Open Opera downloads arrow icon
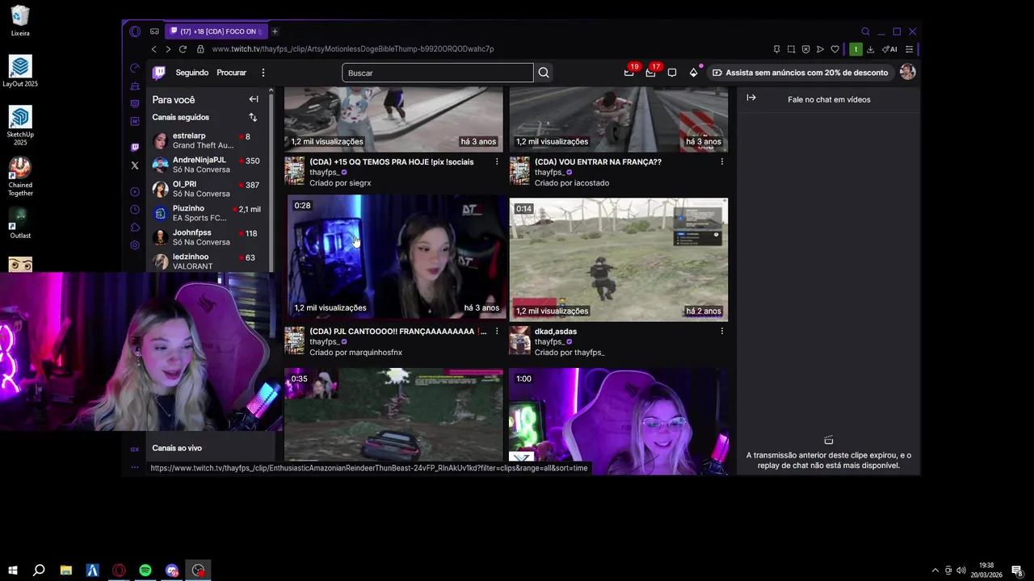Viewport: 1034px width, 581px height. (x=870, y=49)
